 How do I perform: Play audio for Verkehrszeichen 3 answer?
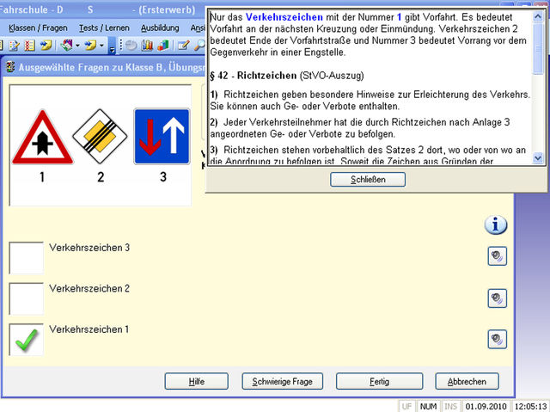click(497, 256)
